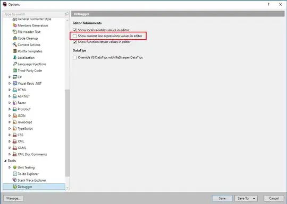Enable Override VS DataTips with ReSharper DataTips

pyautogui.click(x=75, y=57)
